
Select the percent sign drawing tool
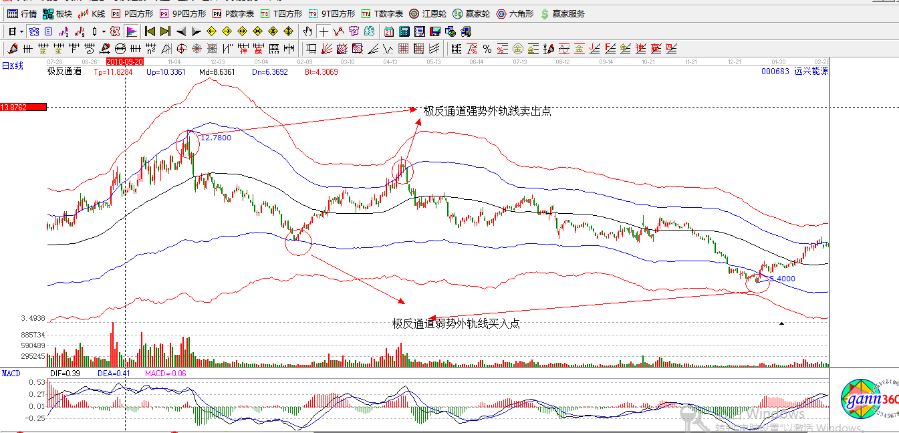[487, 49]
